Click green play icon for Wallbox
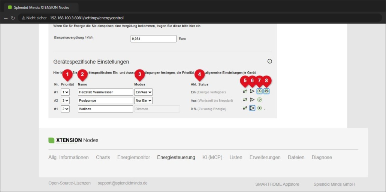Screen dimensions: 386x192 click(x=259, y=108)
